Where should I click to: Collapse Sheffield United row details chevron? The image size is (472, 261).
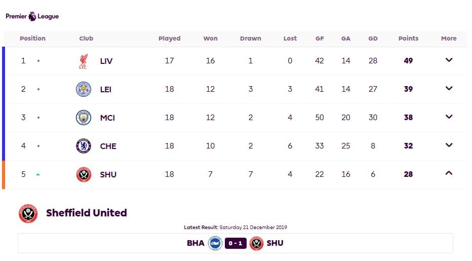pos(449,173)
